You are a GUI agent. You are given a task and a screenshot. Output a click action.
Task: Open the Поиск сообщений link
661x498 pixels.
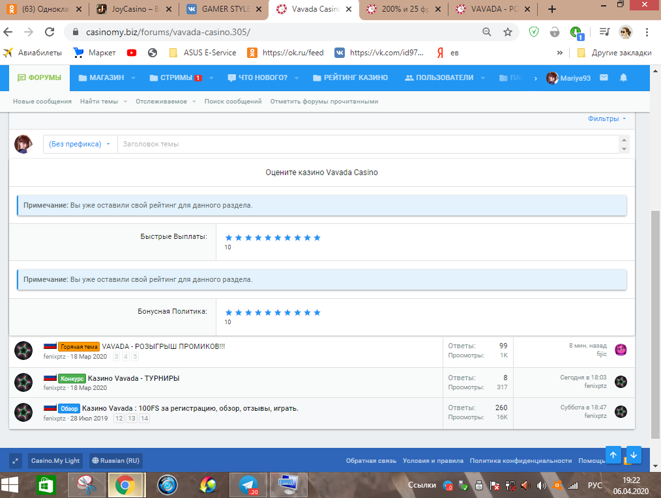pyautogui.click(x=233, y=102)
